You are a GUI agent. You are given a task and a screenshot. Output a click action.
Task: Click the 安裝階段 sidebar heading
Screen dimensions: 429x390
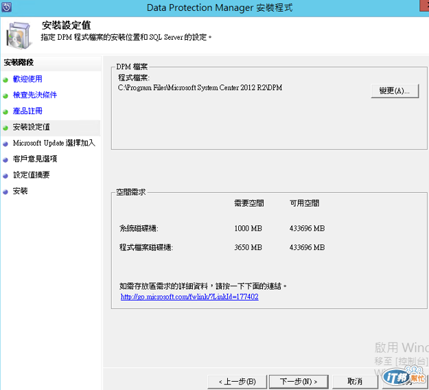[x=19, y=62]
